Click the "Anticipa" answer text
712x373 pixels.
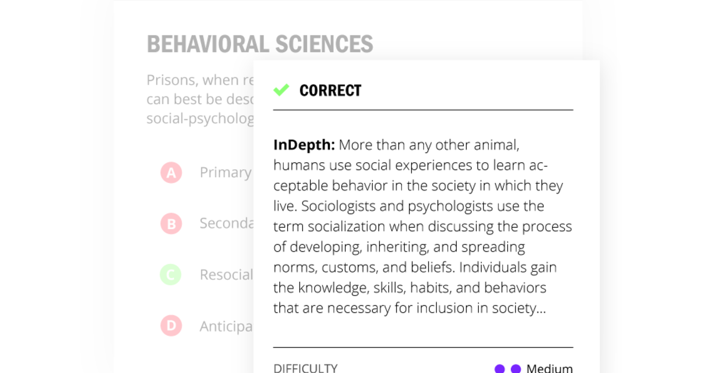(x=226, y=326)
